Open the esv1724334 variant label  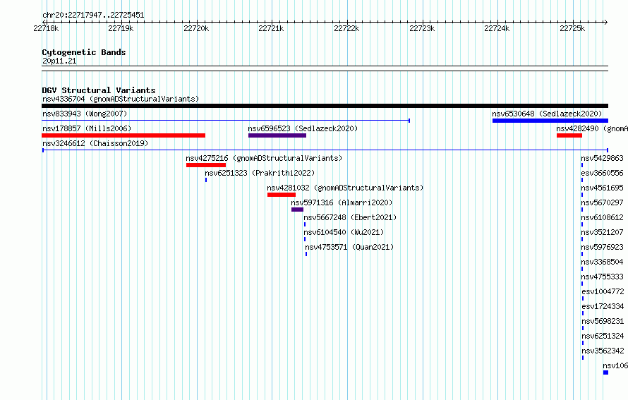[603, 306]
